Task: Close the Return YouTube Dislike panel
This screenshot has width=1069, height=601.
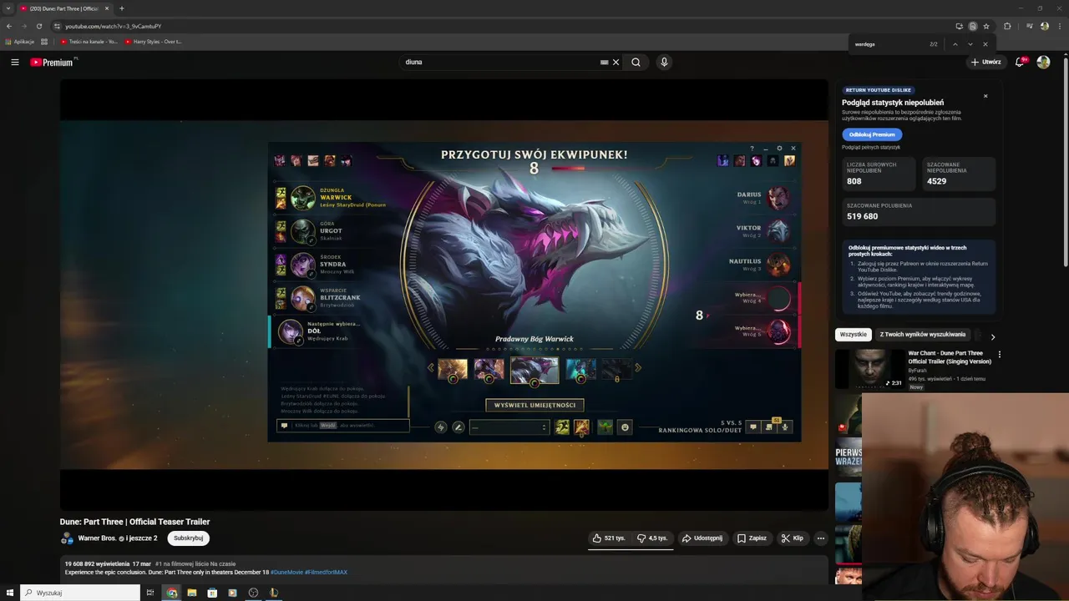Action: point(985,96)
